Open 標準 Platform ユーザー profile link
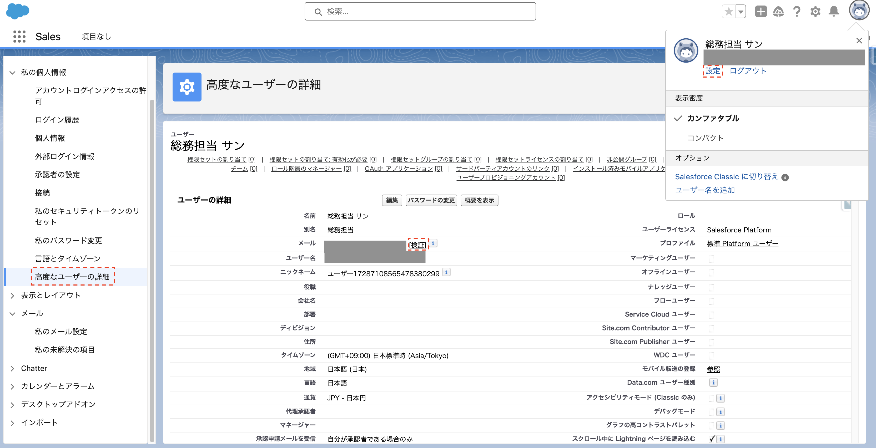This screenshot has width=876, height=448. (742, 244)
